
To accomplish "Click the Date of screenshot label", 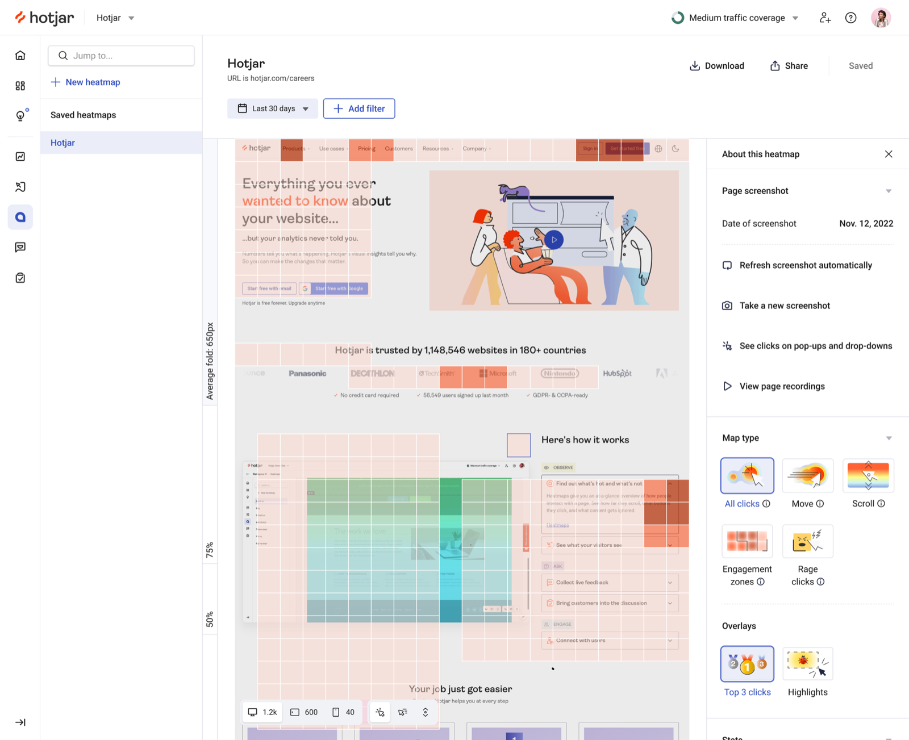I will point(759,224).
